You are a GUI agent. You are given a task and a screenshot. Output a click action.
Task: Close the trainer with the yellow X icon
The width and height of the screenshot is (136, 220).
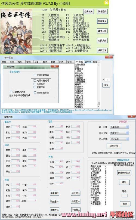click(106, 3)
